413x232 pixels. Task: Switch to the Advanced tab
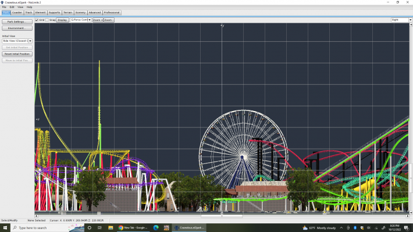coord(95,12)
